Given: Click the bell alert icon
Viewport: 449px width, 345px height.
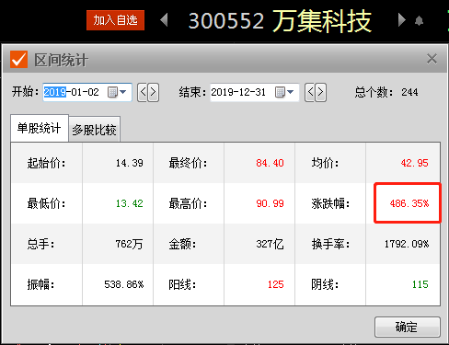Looking at the screenshot, I should [419, 21].
